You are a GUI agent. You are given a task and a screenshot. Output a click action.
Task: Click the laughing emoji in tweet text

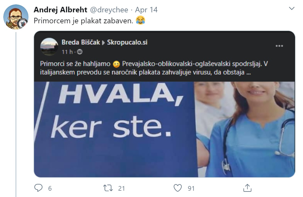pyautogui.click(x=141, y=20)
